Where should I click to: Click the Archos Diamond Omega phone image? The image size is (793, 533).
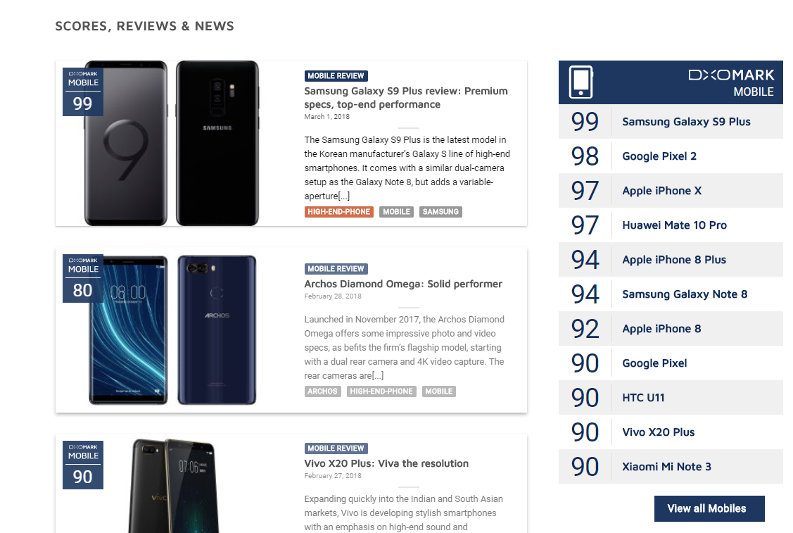pos(173,330)
